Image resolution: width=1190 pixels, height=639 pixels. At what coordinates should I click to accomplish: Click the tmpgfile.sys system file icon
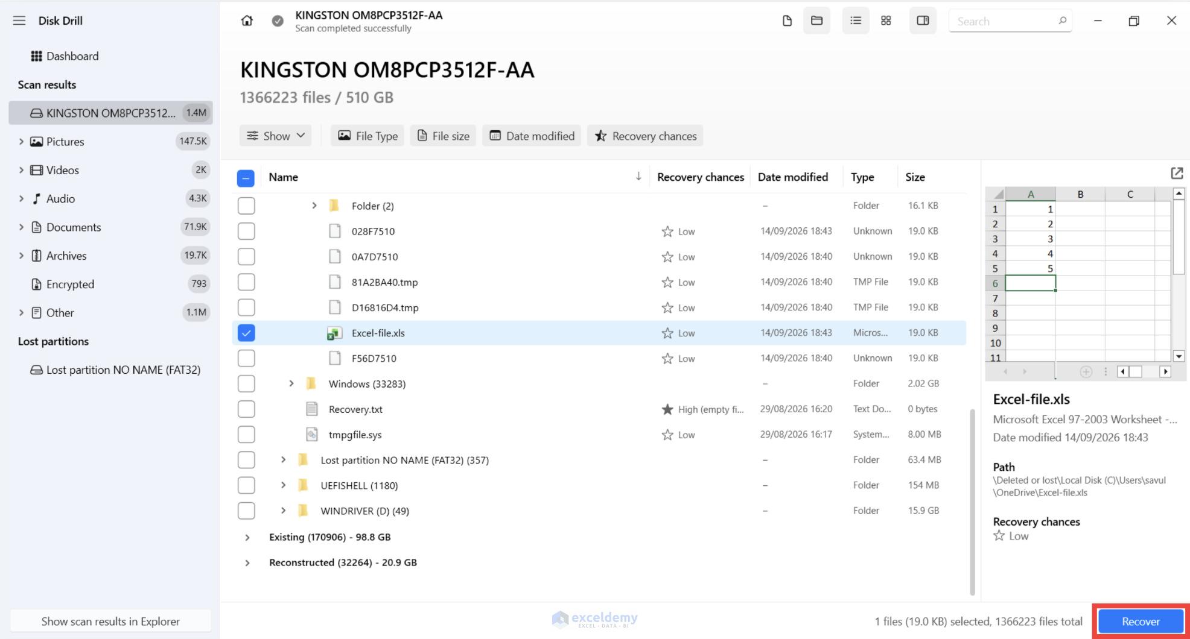click(311, 434)
